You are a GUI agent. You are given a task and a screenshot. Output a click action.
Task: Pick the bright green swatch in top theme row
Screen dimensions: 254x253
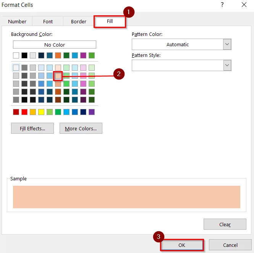pyautogui.click(x=92, y=55)
